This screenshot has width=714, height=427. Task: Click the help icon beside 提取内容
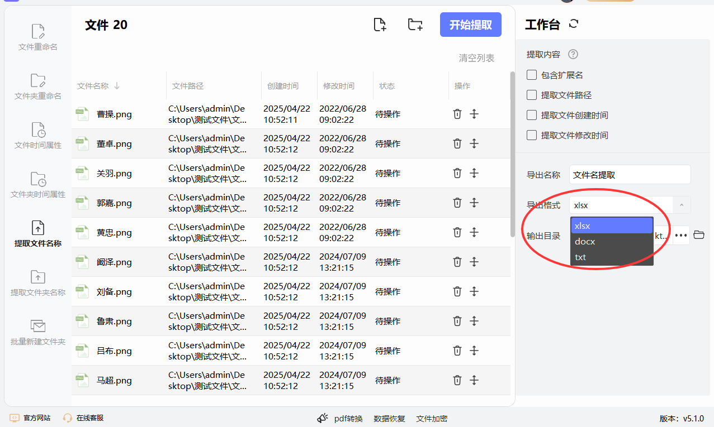(x=573, y=54)
